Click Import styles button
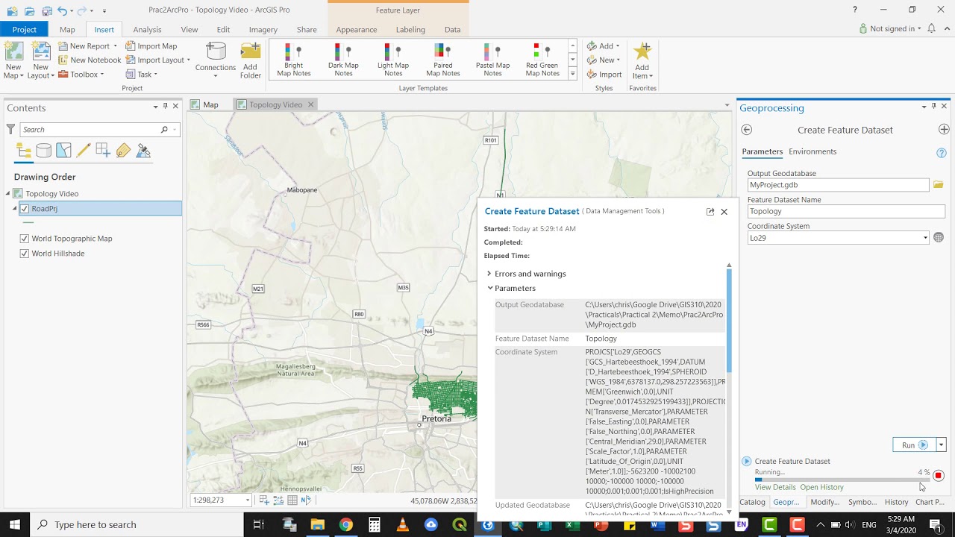 [604, 75]
